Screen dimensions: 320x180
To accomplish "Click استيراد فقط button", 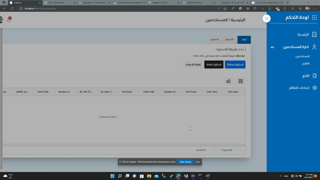I will click(214, 64).
